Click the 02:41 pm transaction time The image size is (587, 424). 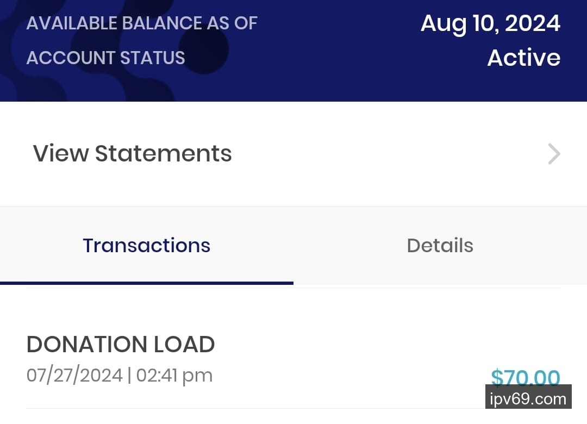pos(174,376)
